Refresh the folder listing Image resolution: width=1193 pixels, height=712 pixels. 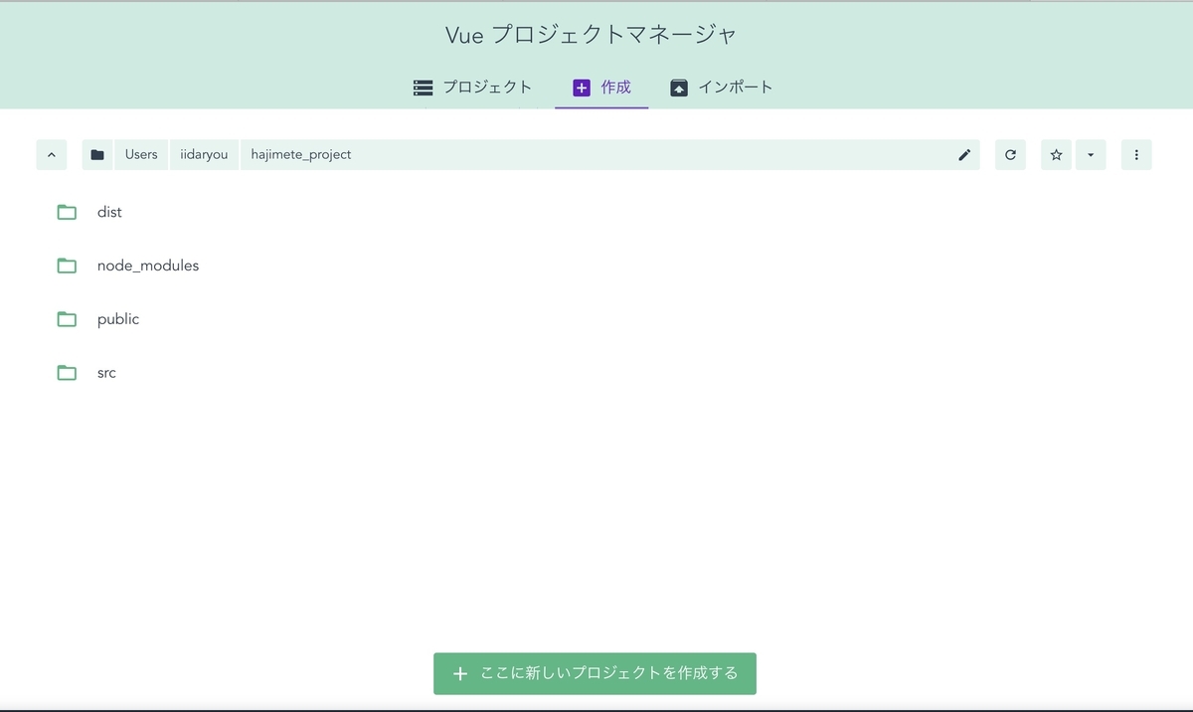click(x=1010, y=155)
